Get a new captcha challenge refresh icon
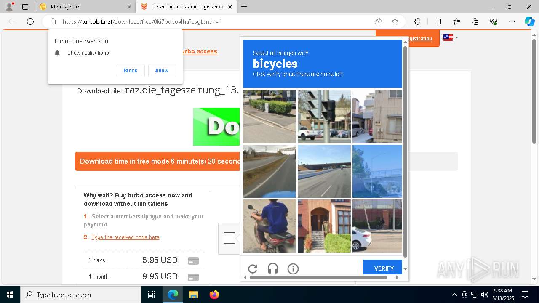This screenshot has width=539, height=303. 253,268
